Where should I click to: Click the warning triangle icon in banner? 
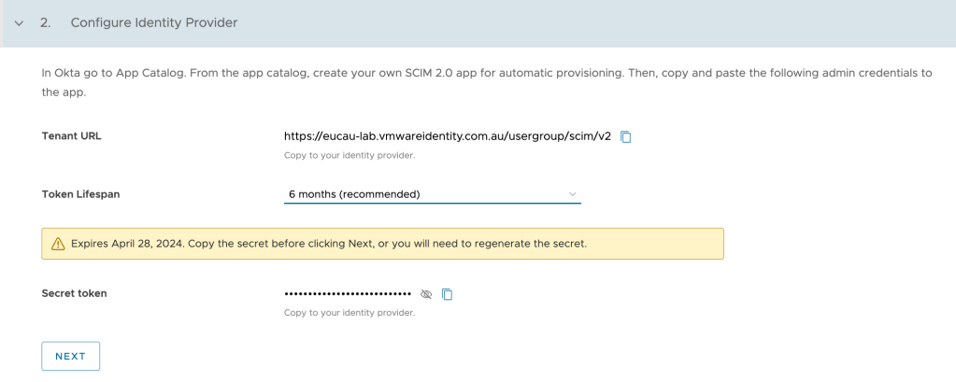coord(58,244)
